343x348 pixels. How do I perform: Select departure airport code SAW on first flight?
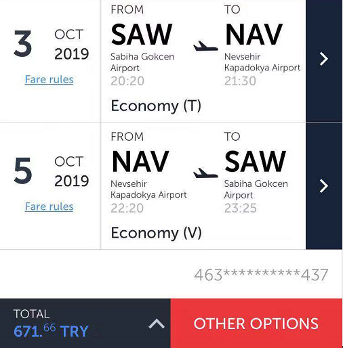(x=142, y=35)
